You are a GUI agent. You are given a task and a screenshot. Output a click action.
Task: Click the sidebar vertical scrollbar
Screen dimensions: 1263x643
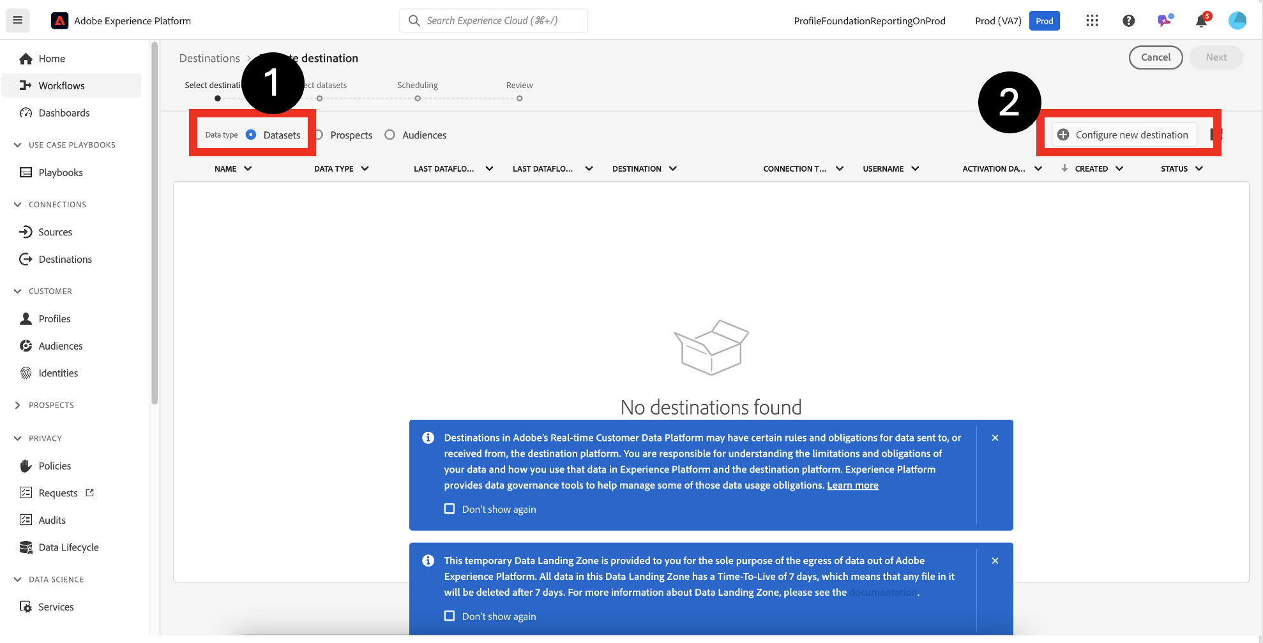(155, 223)
